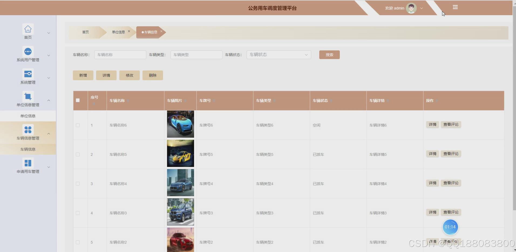Click the 单位信息管理 sidebar icon
Viewport: 516px width, 252px height.
[x=28, y=96]
